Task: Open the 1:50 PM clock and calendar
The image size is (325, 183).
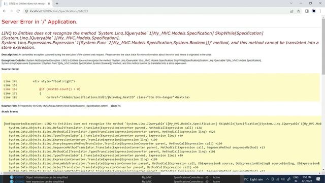Action: [x=307, y=179]
